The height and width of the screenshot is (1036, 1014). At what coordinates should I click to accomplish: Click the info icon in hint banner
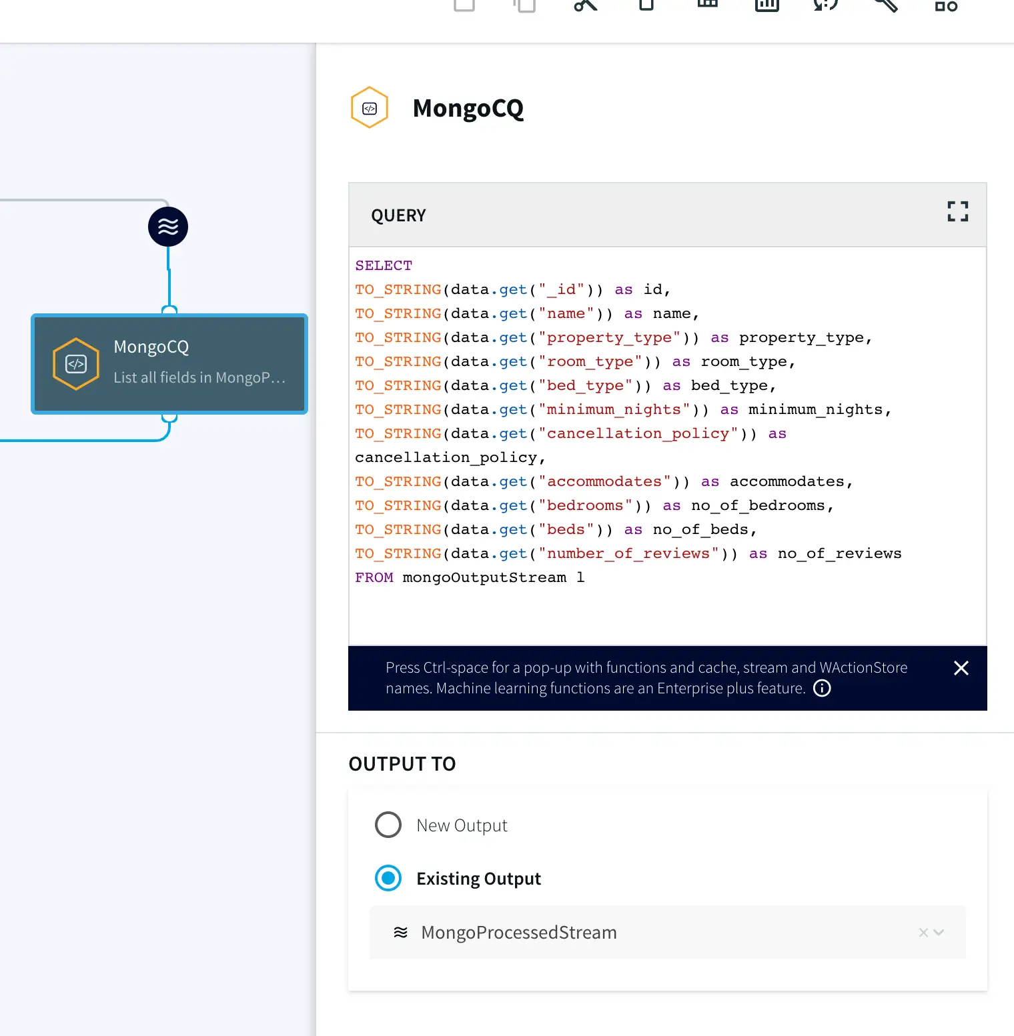pos(822,688)
